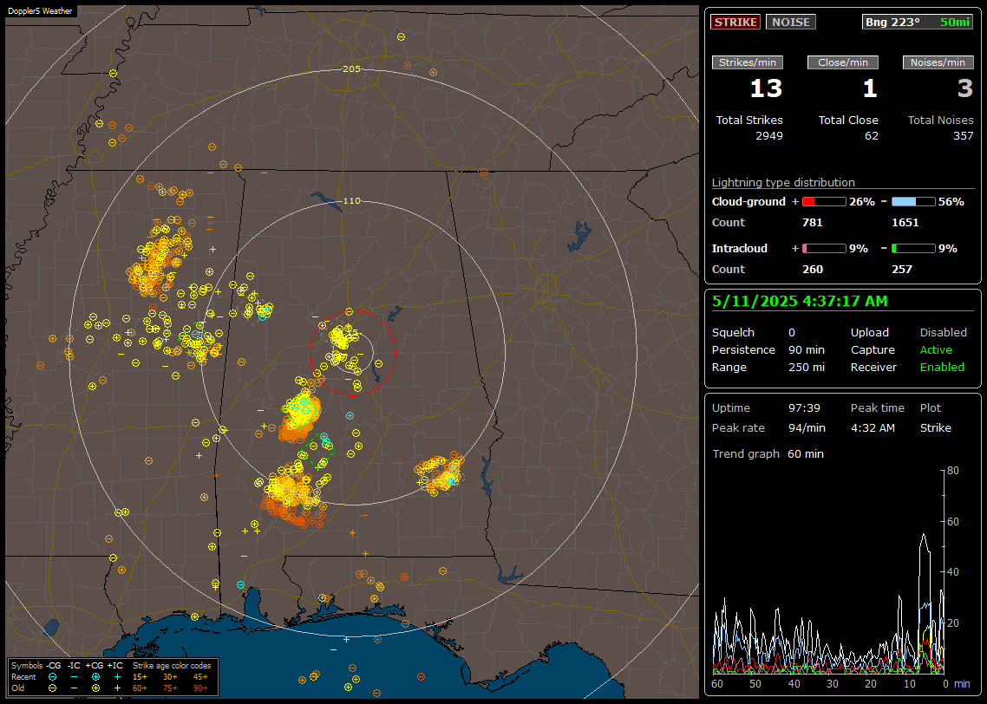
Task: Click the blue negative cloud-ground 56% bar
Action: click(913, 202)
